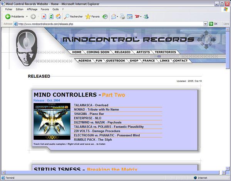This screenshot has height=181, width=231.
Task: Expand the address bar dropdown
Action: [x=205, y=24]
